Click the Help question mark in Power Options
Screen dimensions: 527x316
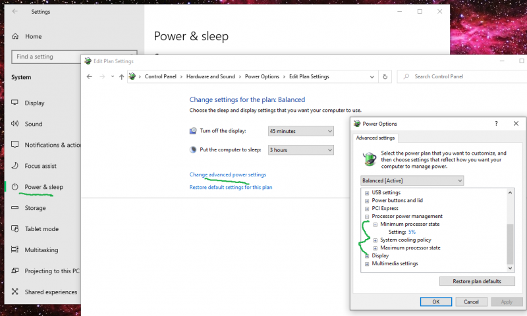(495, 123)
